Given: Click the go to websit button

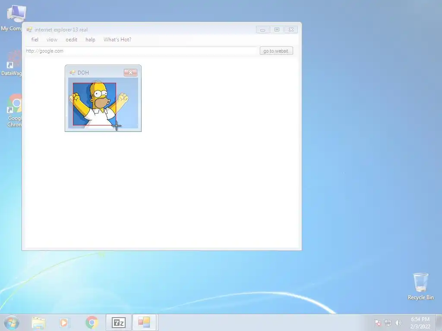Looking at the screenshot, I should 276,51.
